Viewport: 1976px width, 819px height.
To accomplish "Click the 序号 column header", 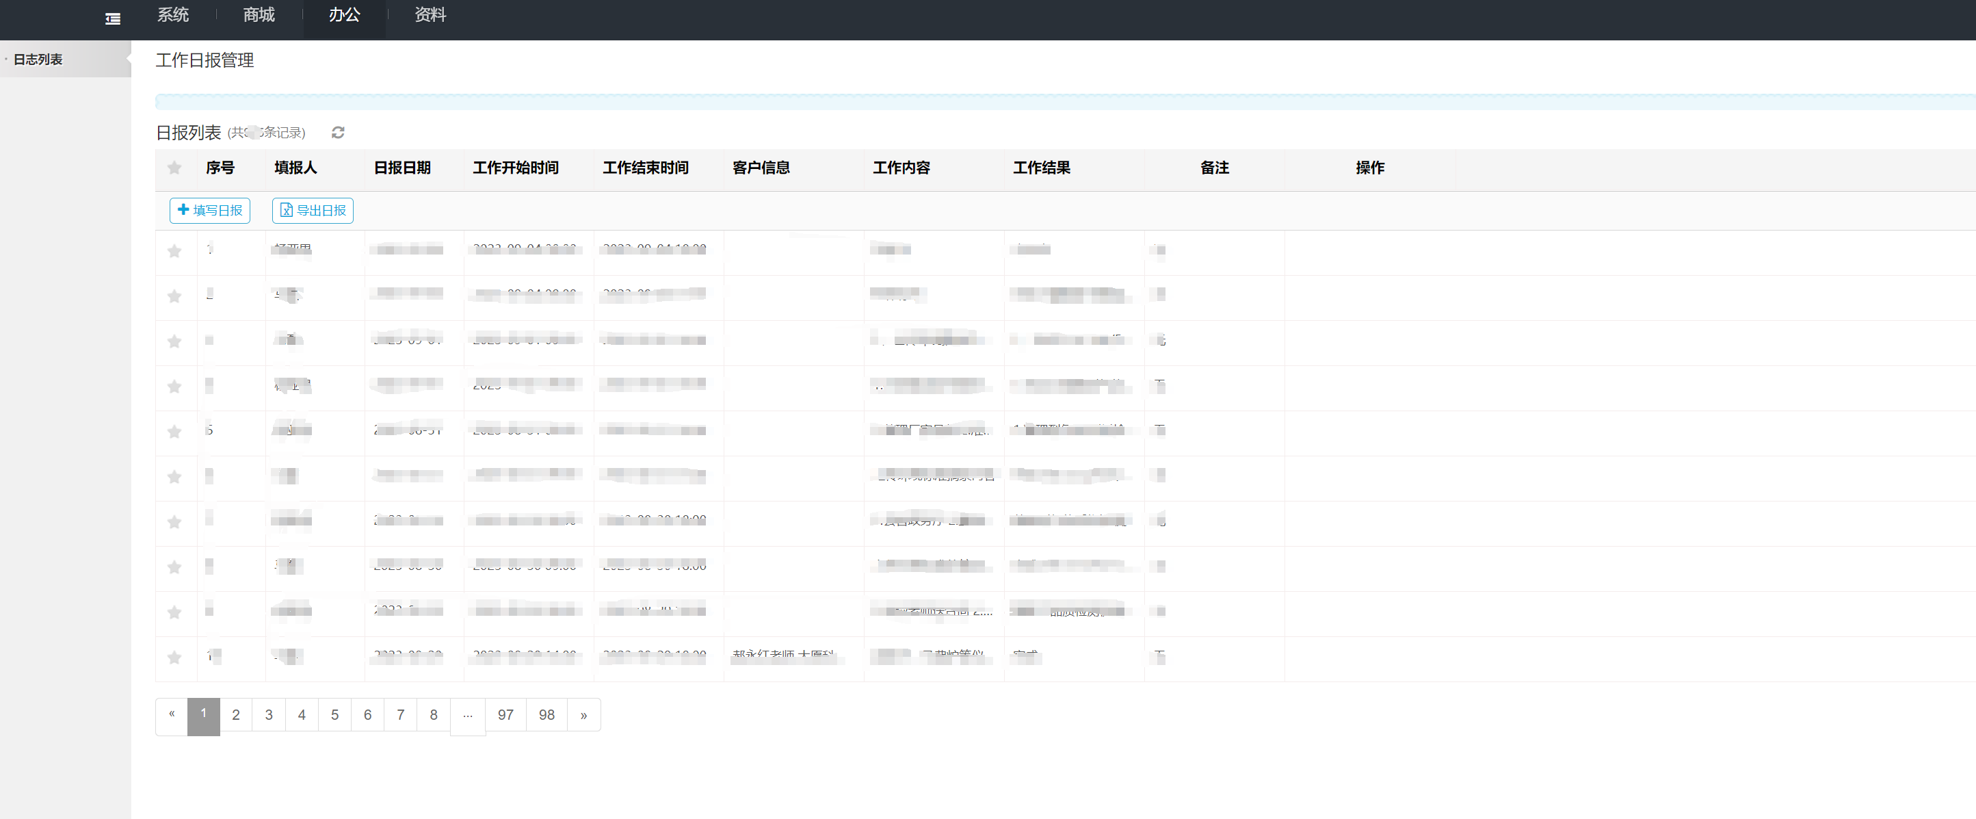I will (x=220, y=168).
